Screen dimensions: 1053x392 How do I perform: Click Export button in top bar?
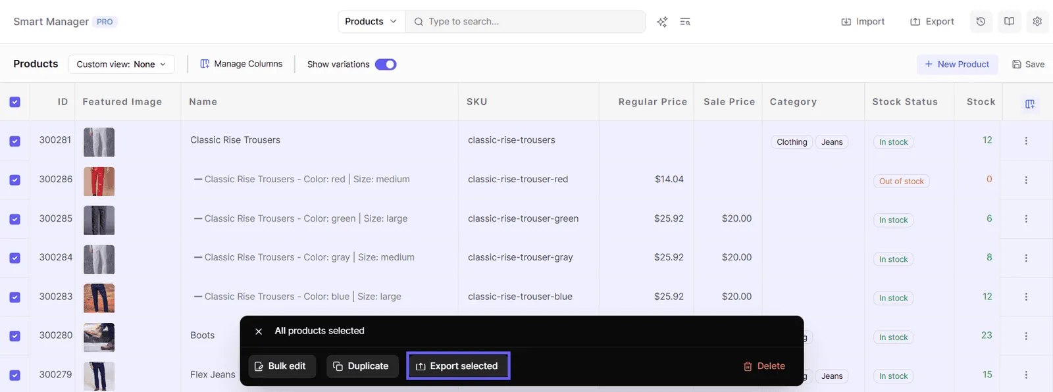[932, 22]
